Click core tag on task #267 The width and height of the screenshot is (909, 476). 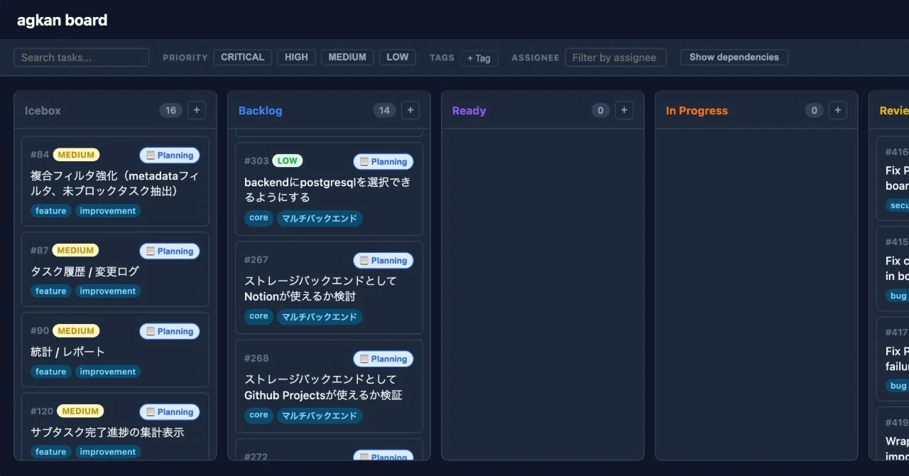coord(258,317)
